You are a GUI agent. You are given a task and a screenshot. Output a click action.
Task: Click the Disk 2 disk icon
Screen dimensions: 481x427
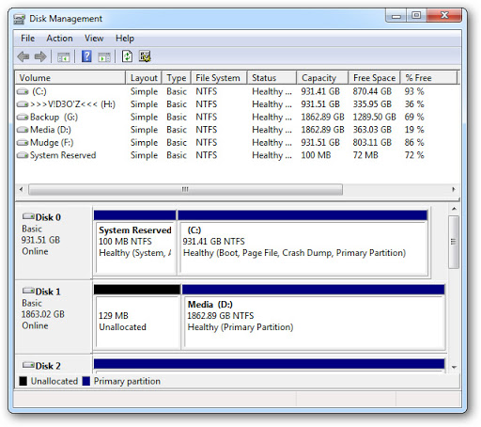28,365
